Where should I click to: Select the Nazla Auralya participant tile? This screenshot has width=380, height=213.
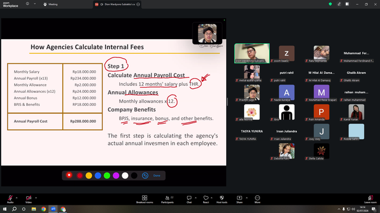tap(287, 92)
